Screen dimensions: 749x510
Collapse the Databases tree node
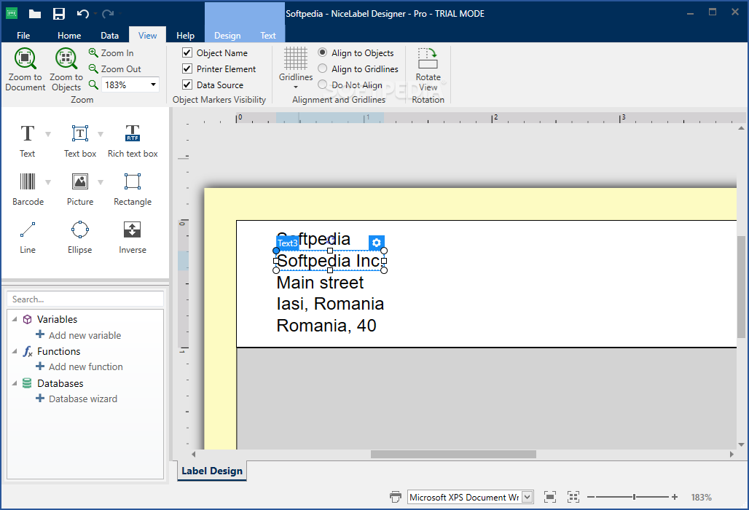(15, 383)
